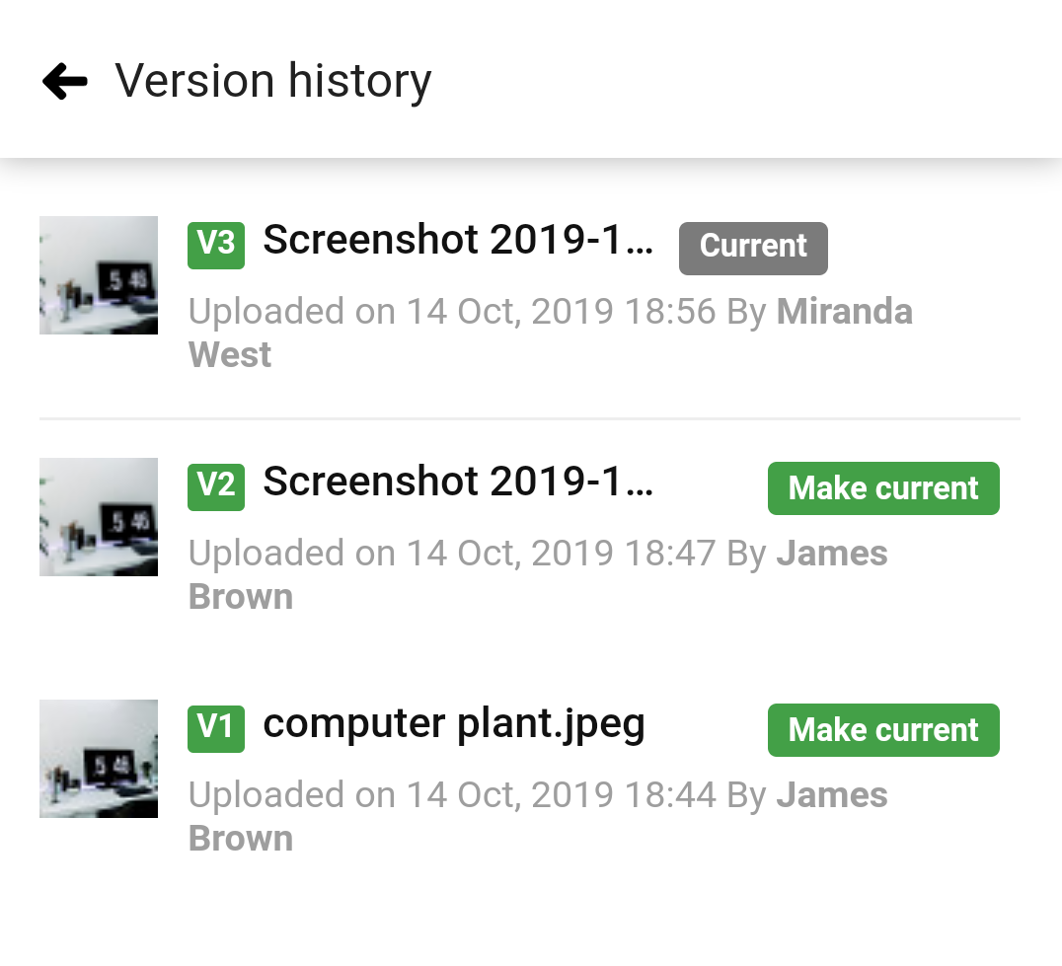
Task: Open the V2 screenshot thumbnail preview
Action: point(98,516)
